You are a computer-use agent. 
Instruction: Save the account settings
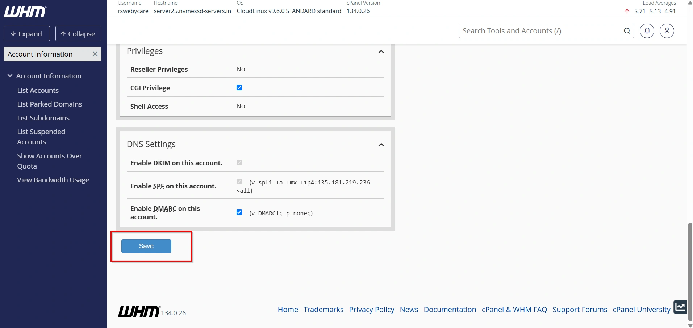(x=146, y=246)
